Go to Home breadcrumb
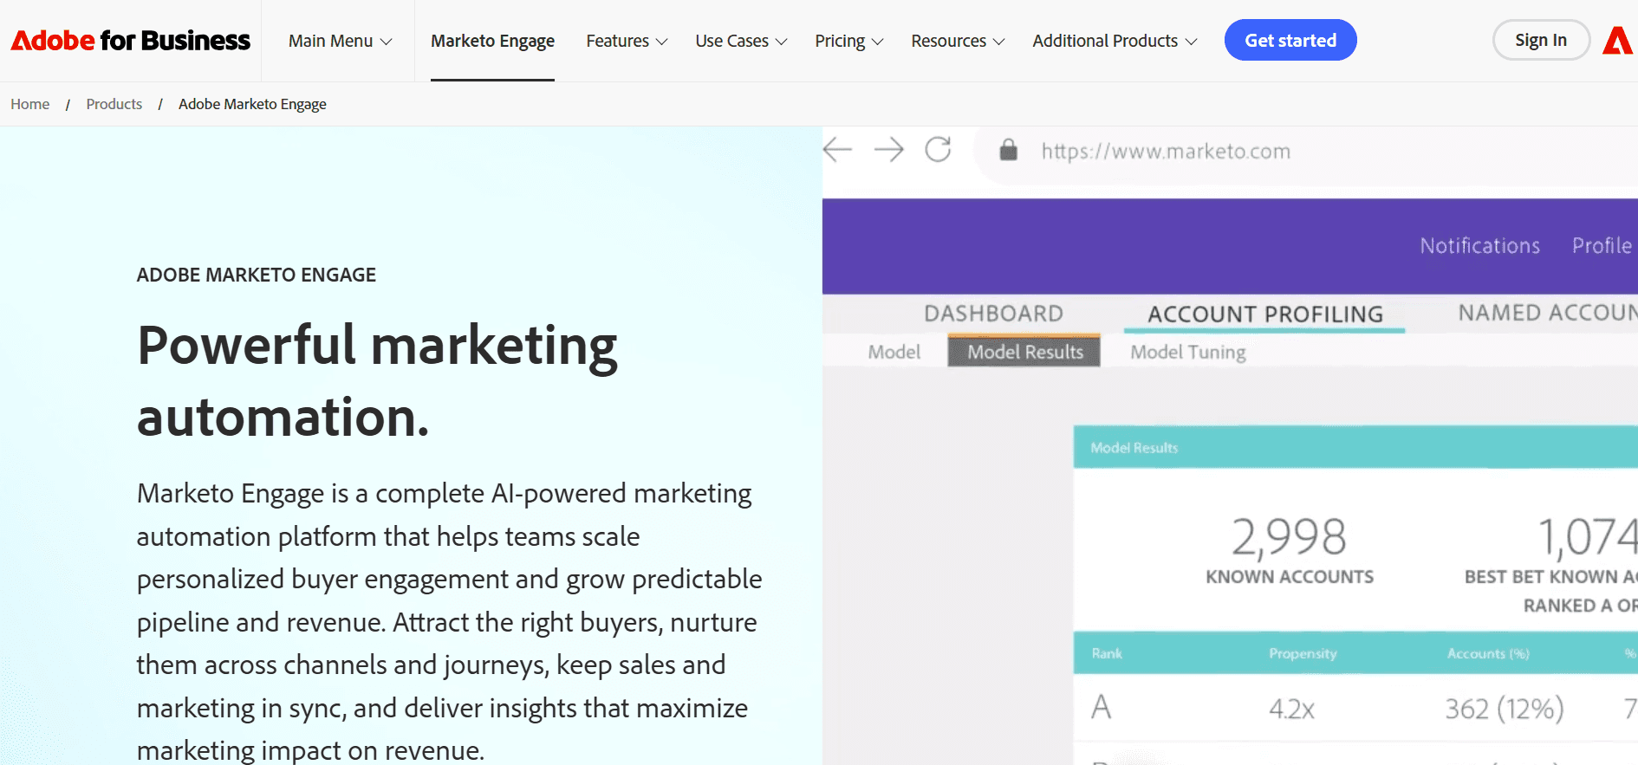Viewport: 1638px width, 765px height. click(x=30, y=104)
